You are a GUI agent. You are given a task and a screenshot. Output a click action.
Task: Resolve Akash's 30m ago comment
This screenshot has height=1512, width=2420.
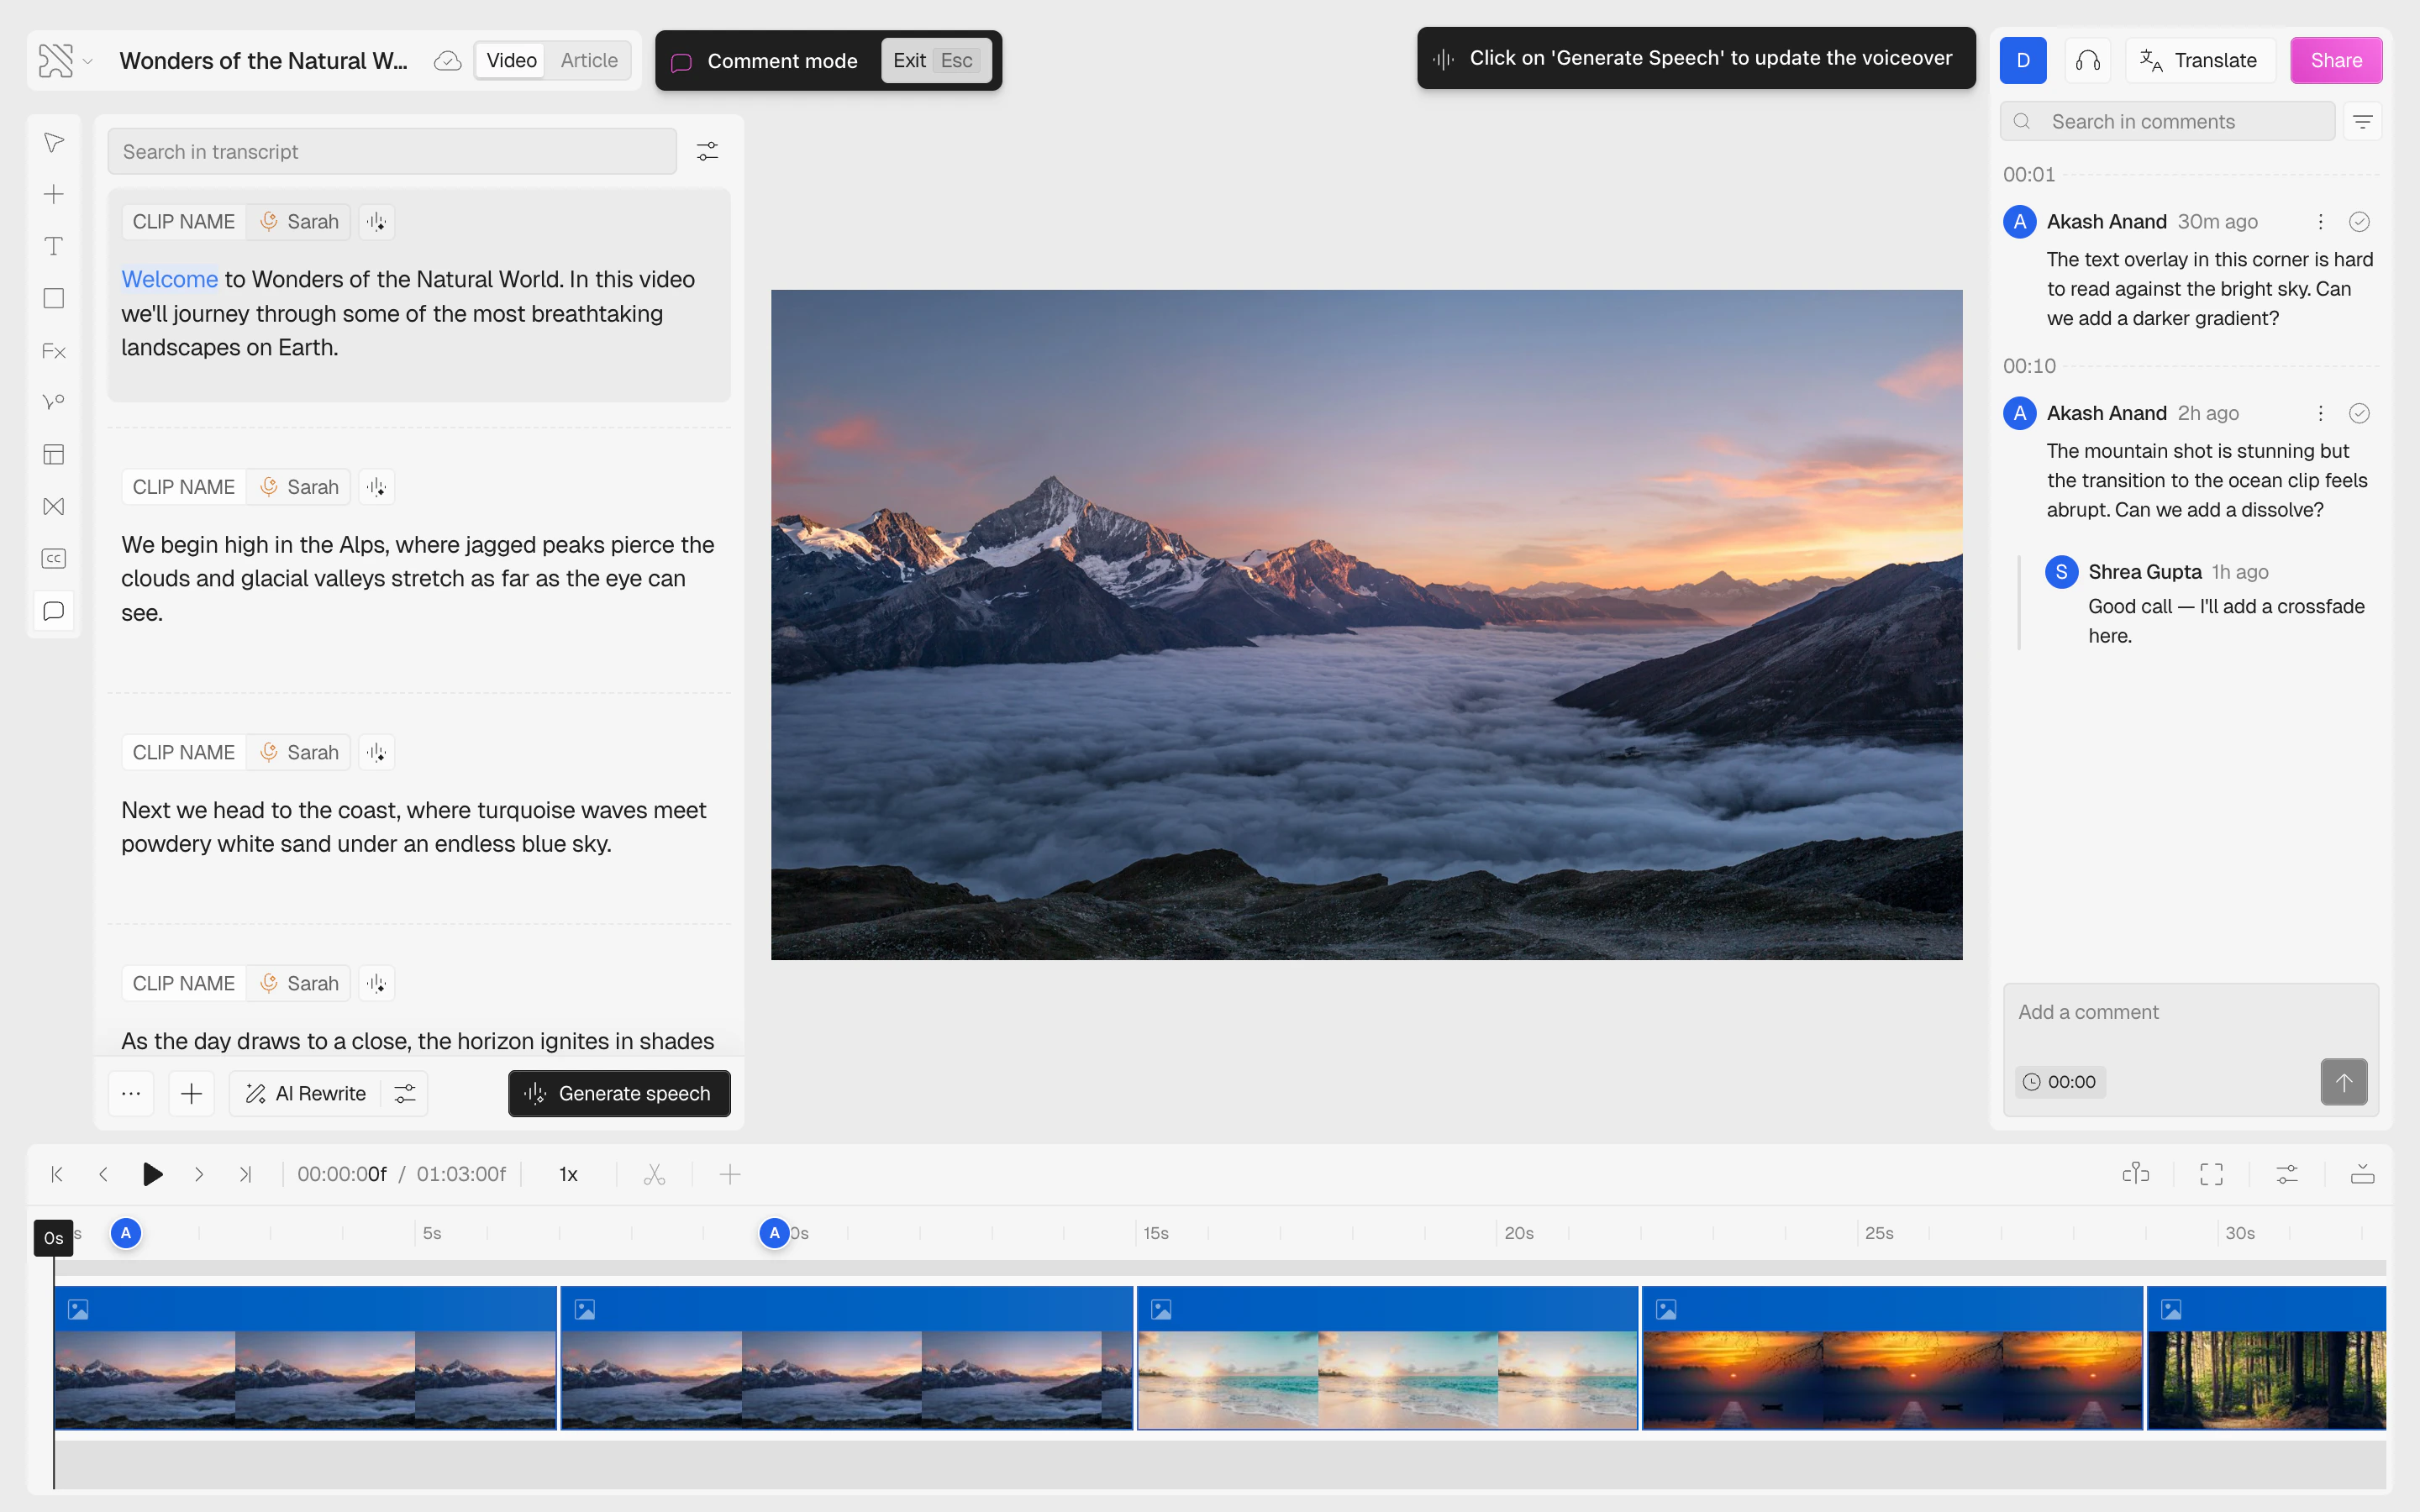click(x=2359, y=222)
